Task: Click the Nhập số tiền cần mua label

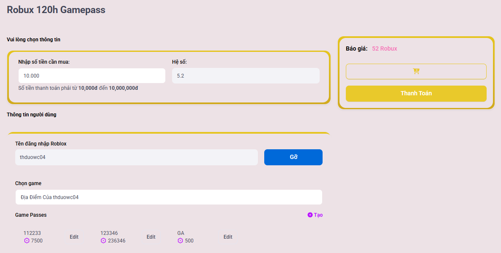Action: [44, 62]
